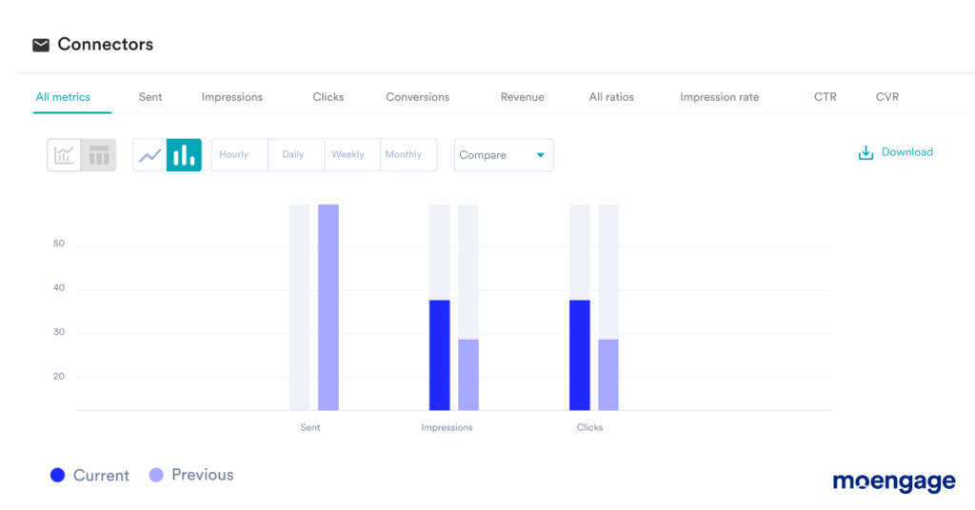975x510 pixels.
Task: Click the download arrow icon
Action: tap(866, 153)
